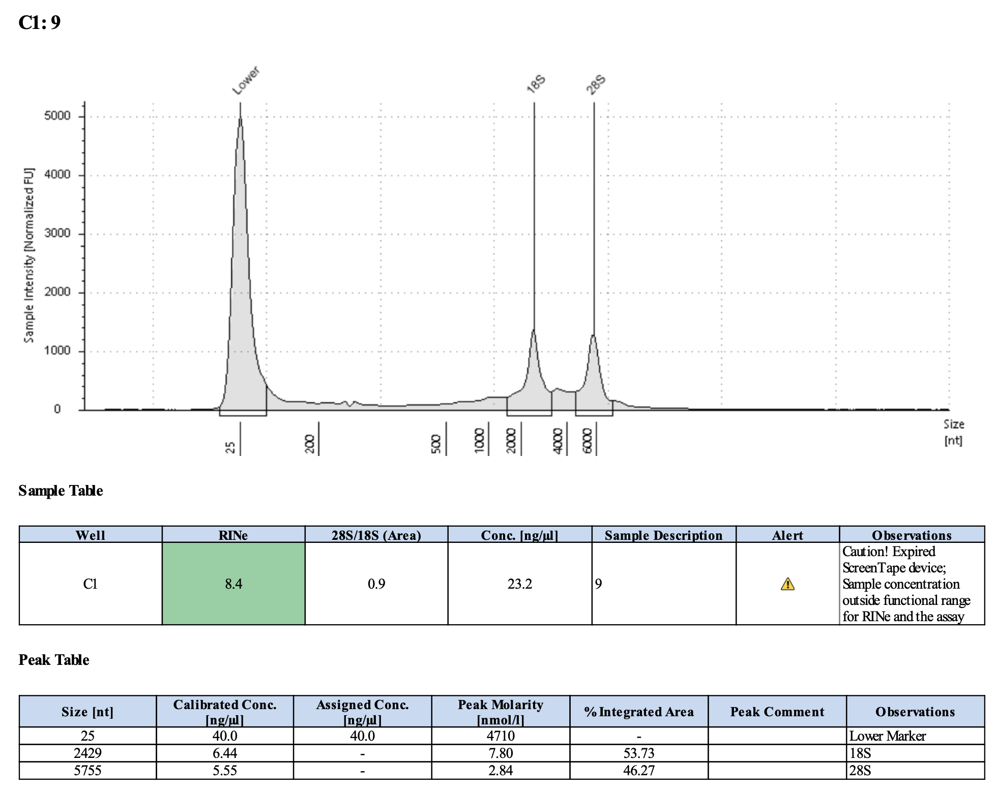Click the % Integrated Area header
This screenshot has height=793, width=995.
coord(639,712)
